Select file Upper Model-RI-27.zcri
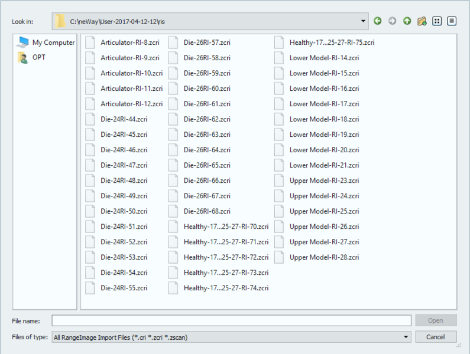 [x=324, y=242]
